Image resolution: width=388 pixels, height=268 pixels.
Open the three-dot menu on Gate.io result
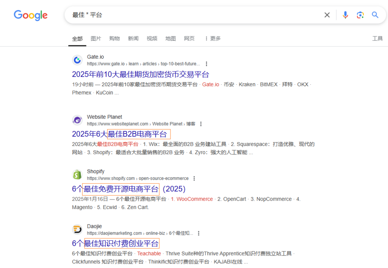point(207,64)
